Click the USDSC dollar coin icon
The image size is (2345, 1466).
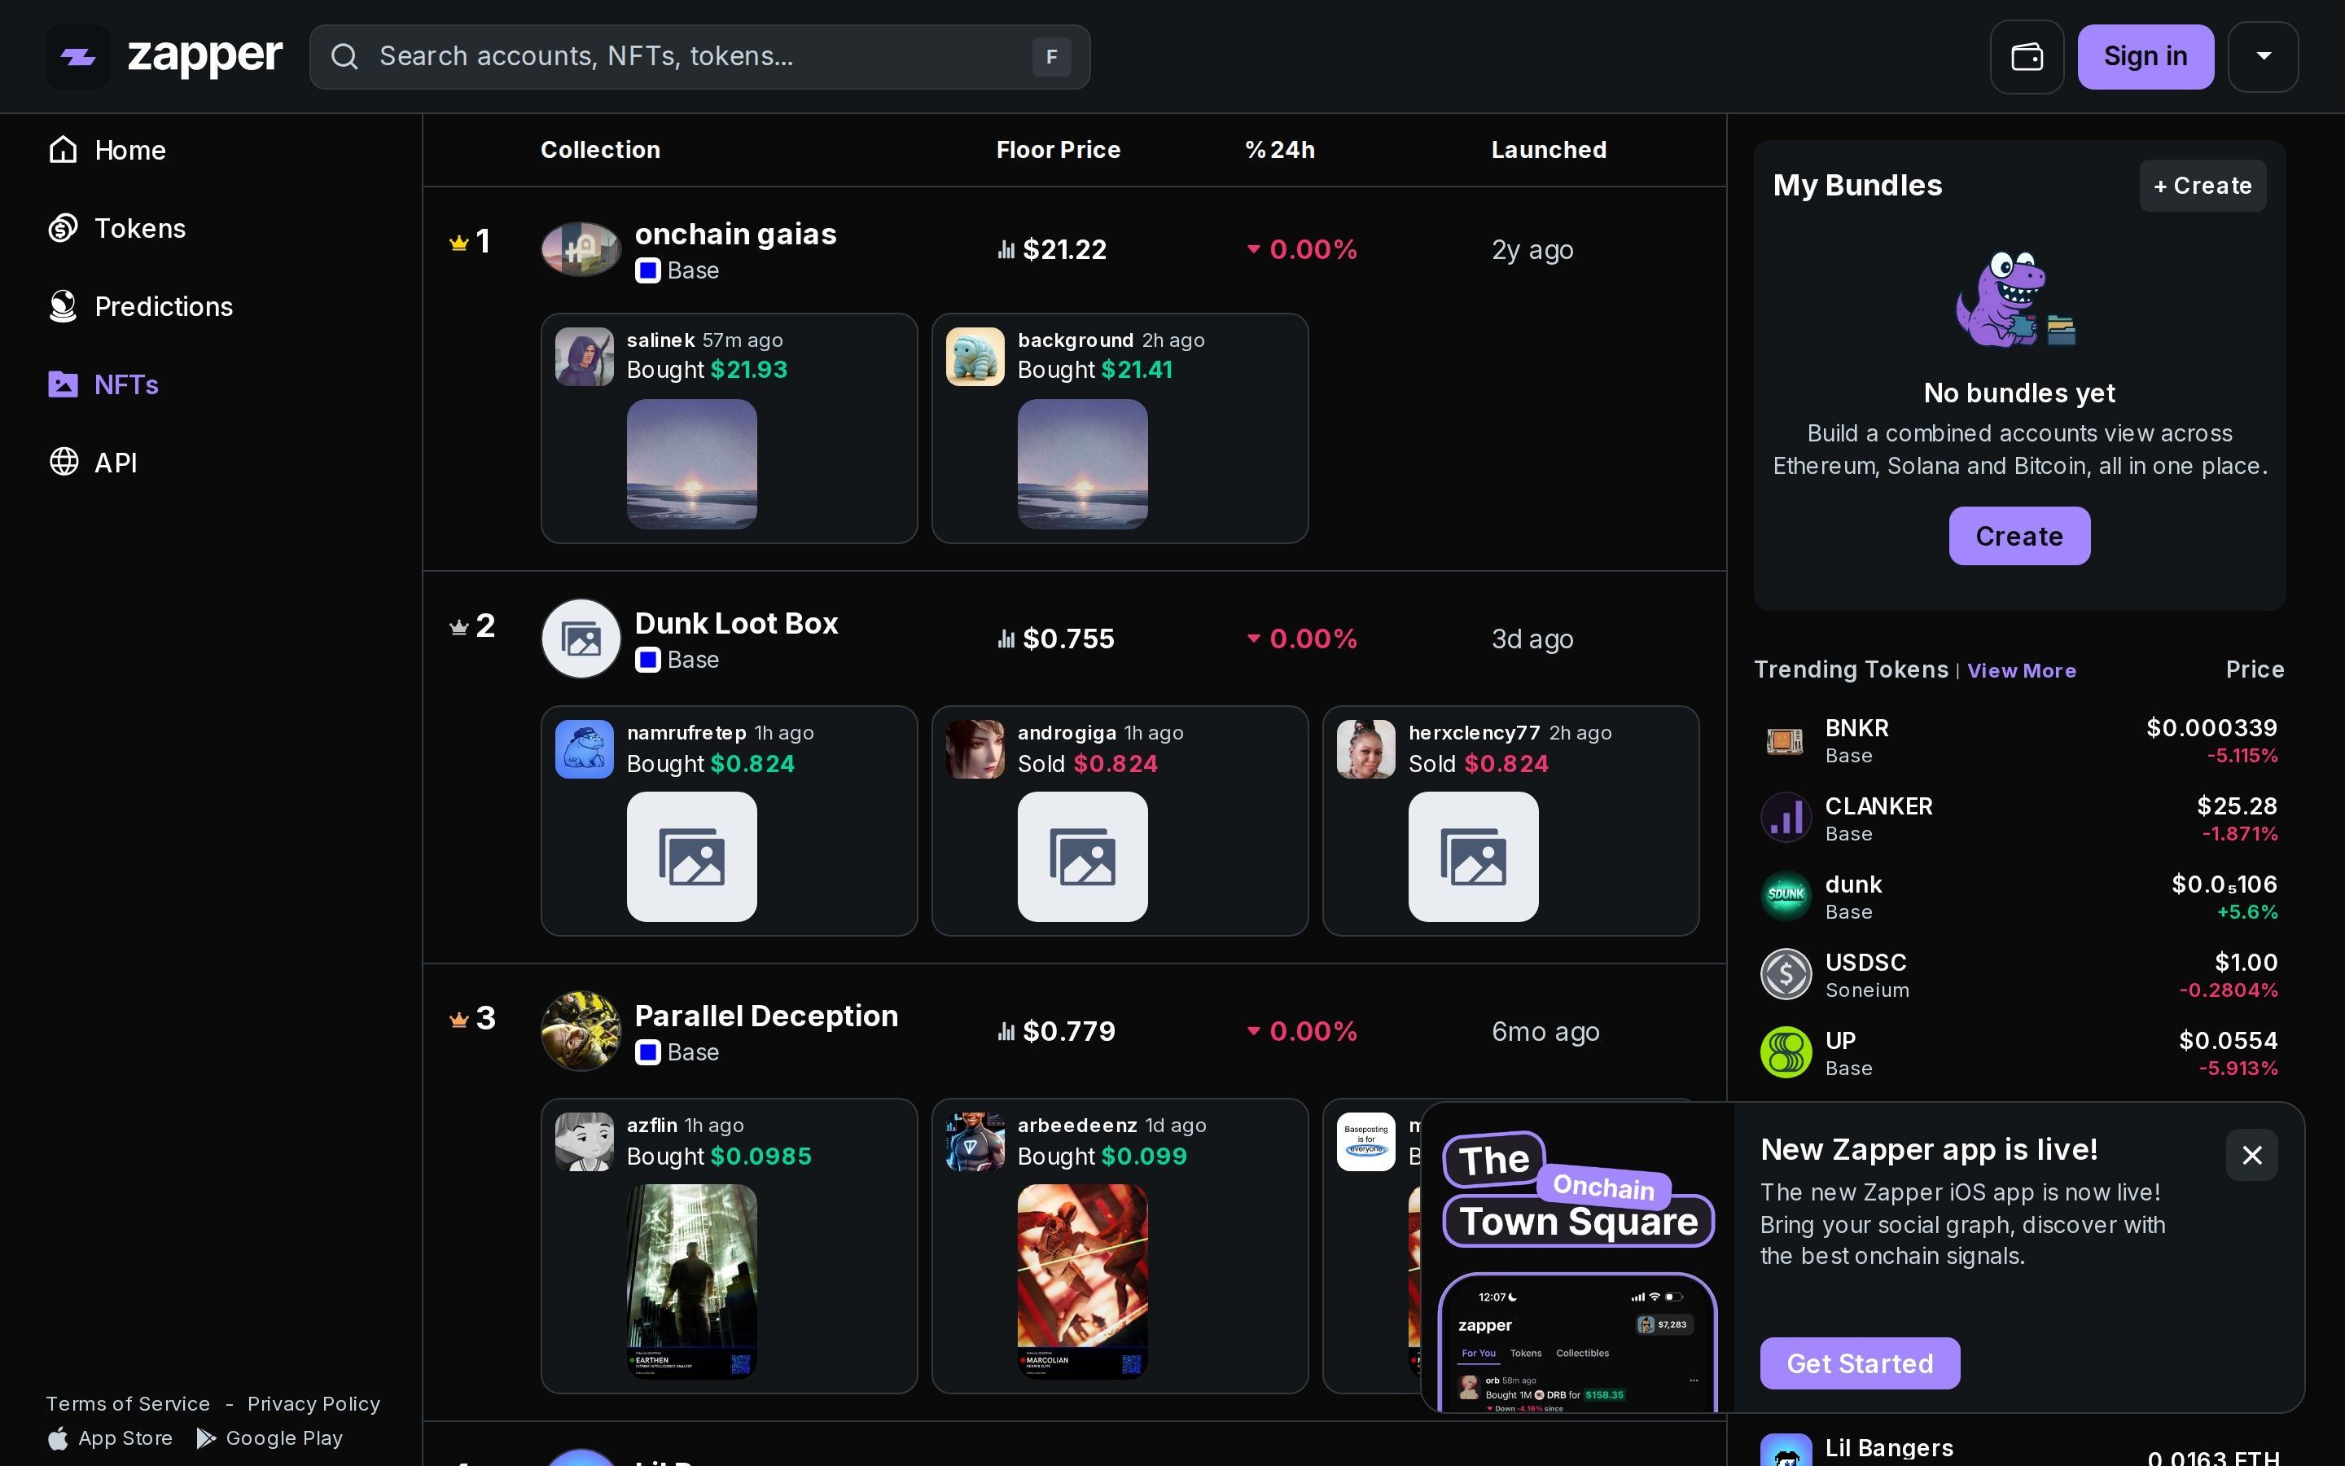1786,973
